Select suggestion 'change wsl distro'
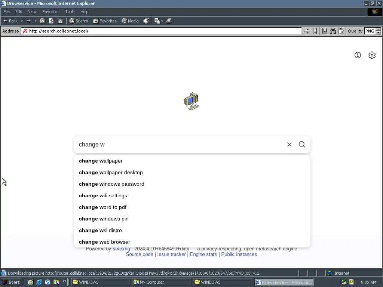This screenshot has width=383, height=287. click(192, 230)
